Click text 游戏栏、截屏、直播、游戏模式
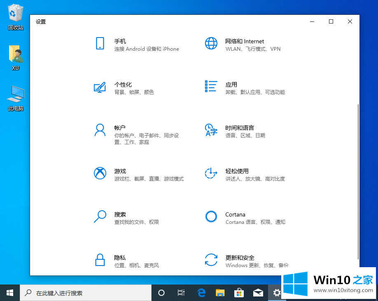Image resolution: width=378 pixels, height=301 pixels. pyautogui.click(x=149, y=179)
